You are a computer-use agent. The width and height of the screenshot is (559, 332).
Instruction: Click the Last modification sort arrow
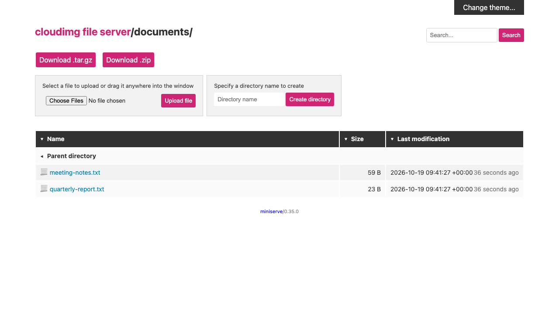click(x=392, y=139)
